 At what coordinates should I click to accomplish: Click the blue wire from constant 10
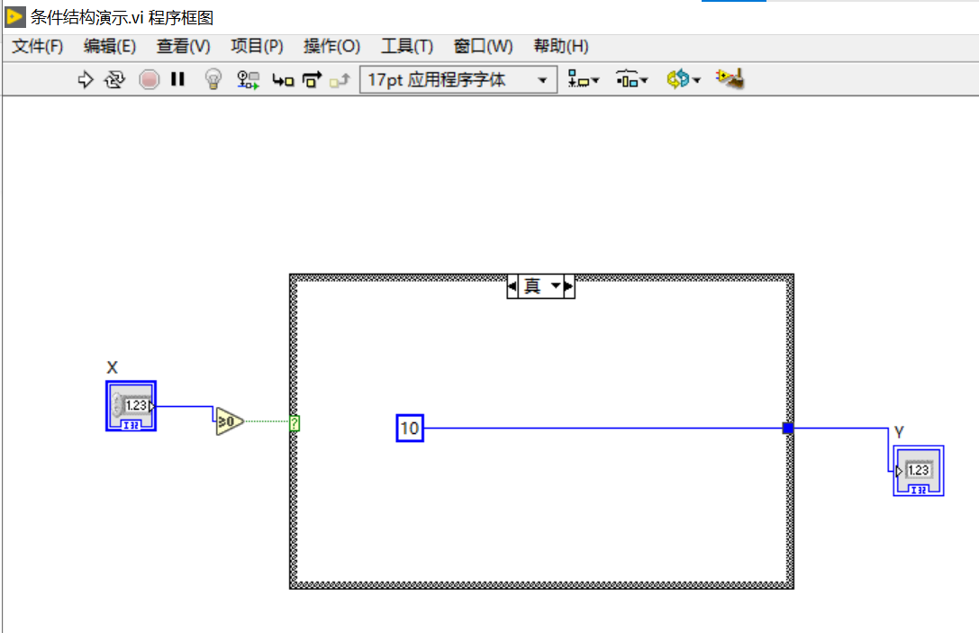click(603, 429)
